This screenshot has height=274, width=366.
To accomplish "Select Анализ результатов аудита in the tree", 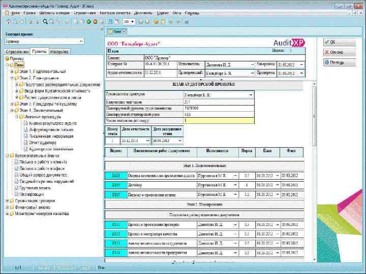I will (x=52, y=123).
